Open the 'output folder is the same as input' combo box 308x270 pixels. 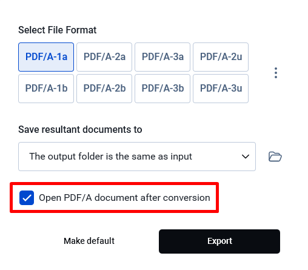coord(137,157)
